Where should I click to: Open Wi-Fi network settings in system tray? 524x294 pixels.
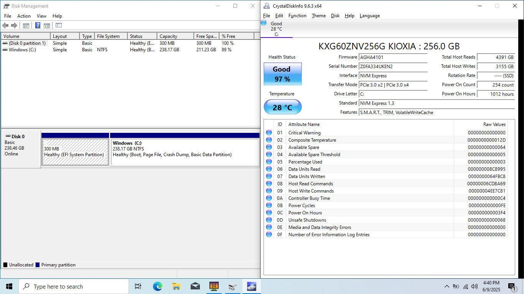click(x=465, y=286)
